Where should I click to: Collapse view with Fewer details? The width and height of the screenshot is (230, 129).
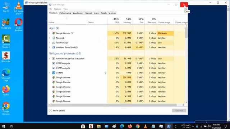pos(57,111)
